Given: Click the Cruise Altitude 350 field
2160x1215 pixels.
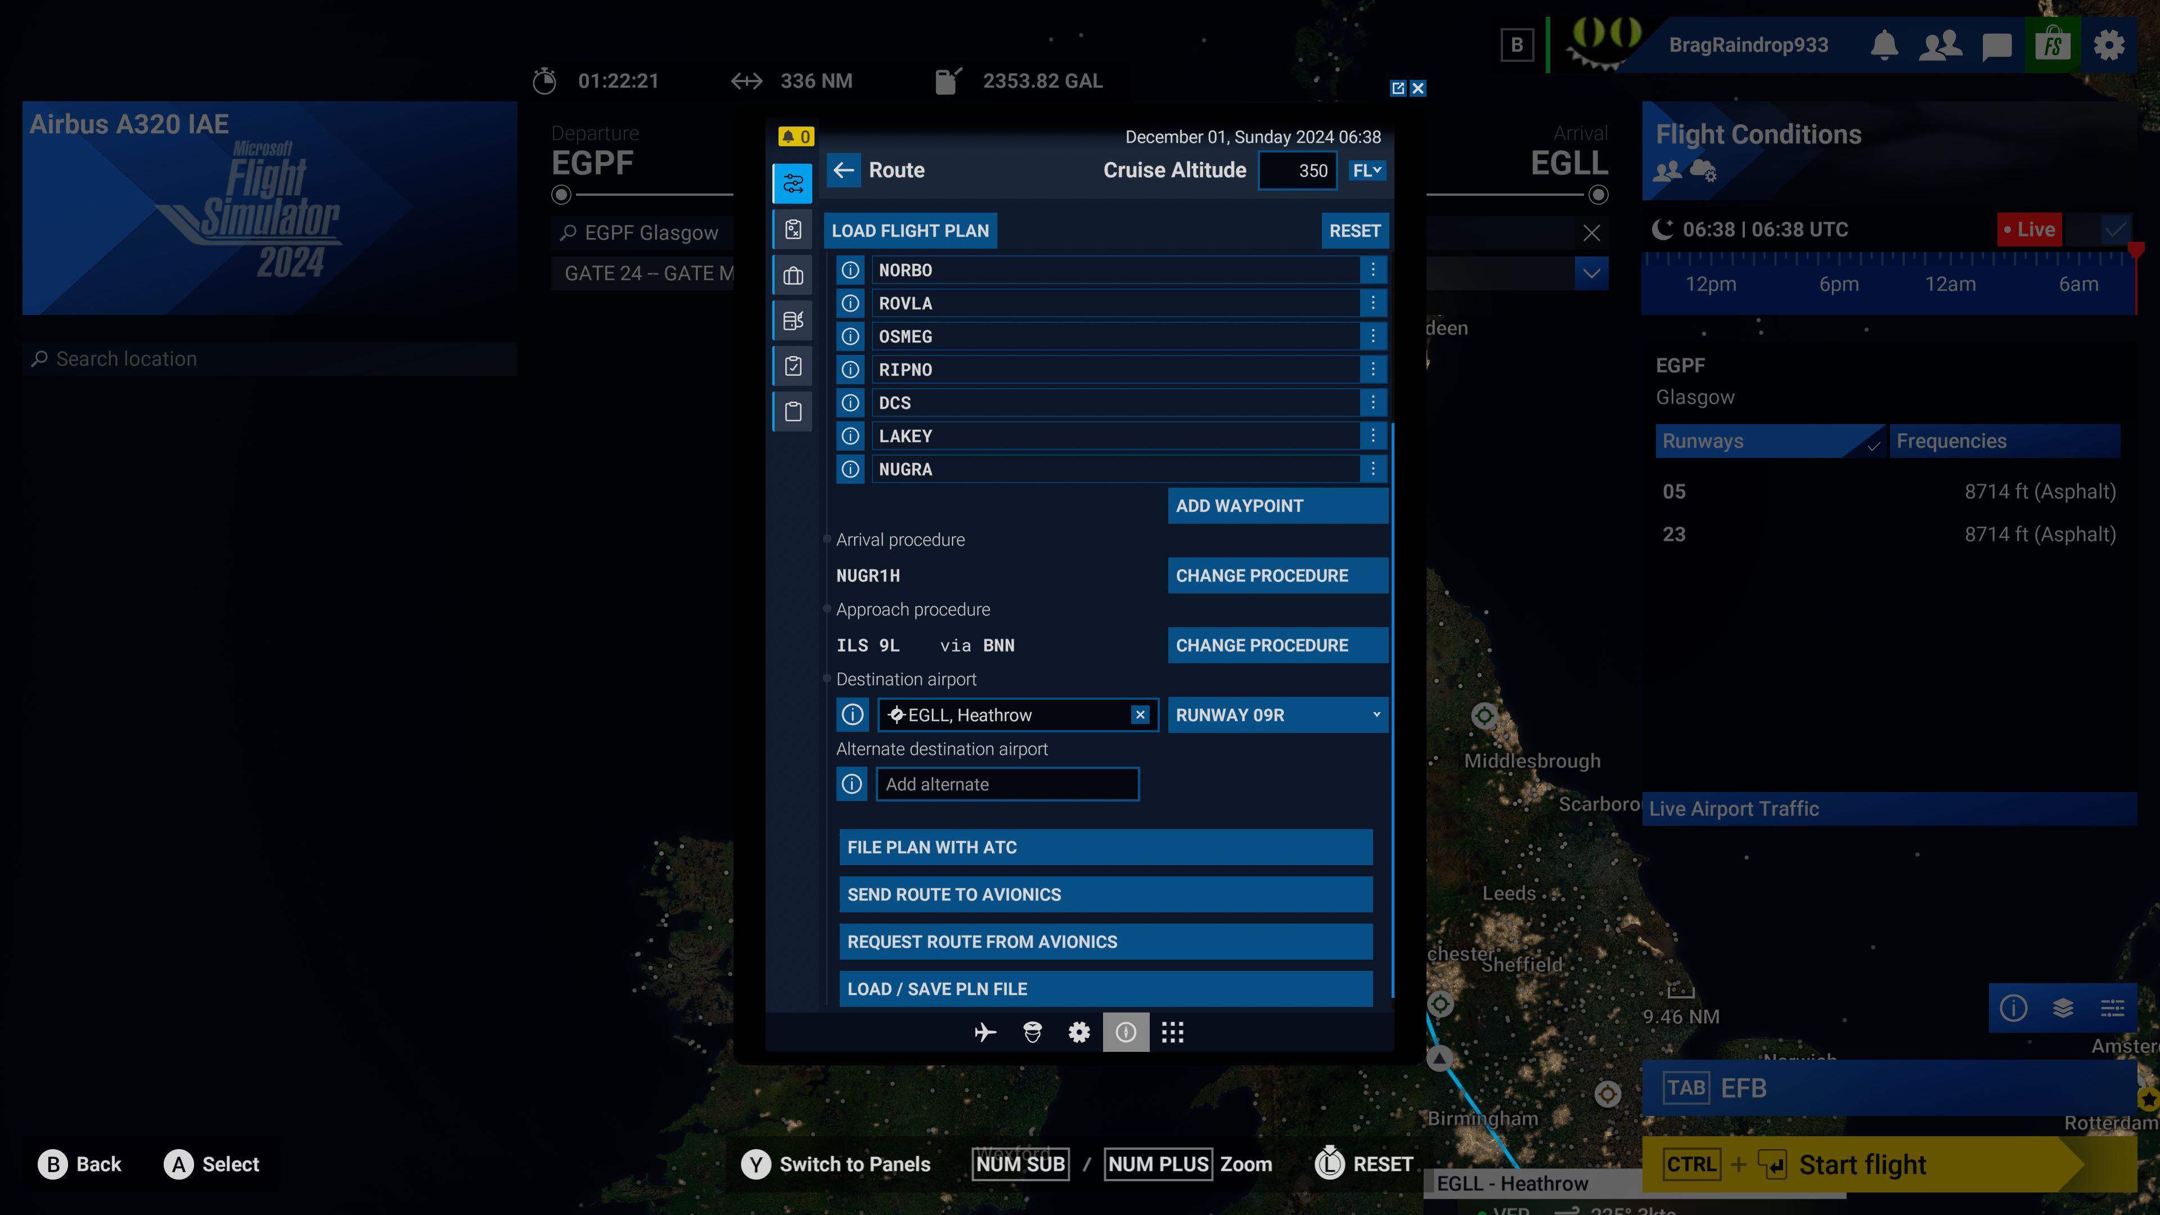Looking at the screenshot, I should tap(1297, 170).
